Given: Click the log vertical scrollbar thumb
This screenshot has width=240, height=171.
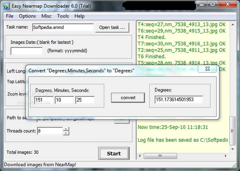Looking at the screenshot, I should 233,131.
